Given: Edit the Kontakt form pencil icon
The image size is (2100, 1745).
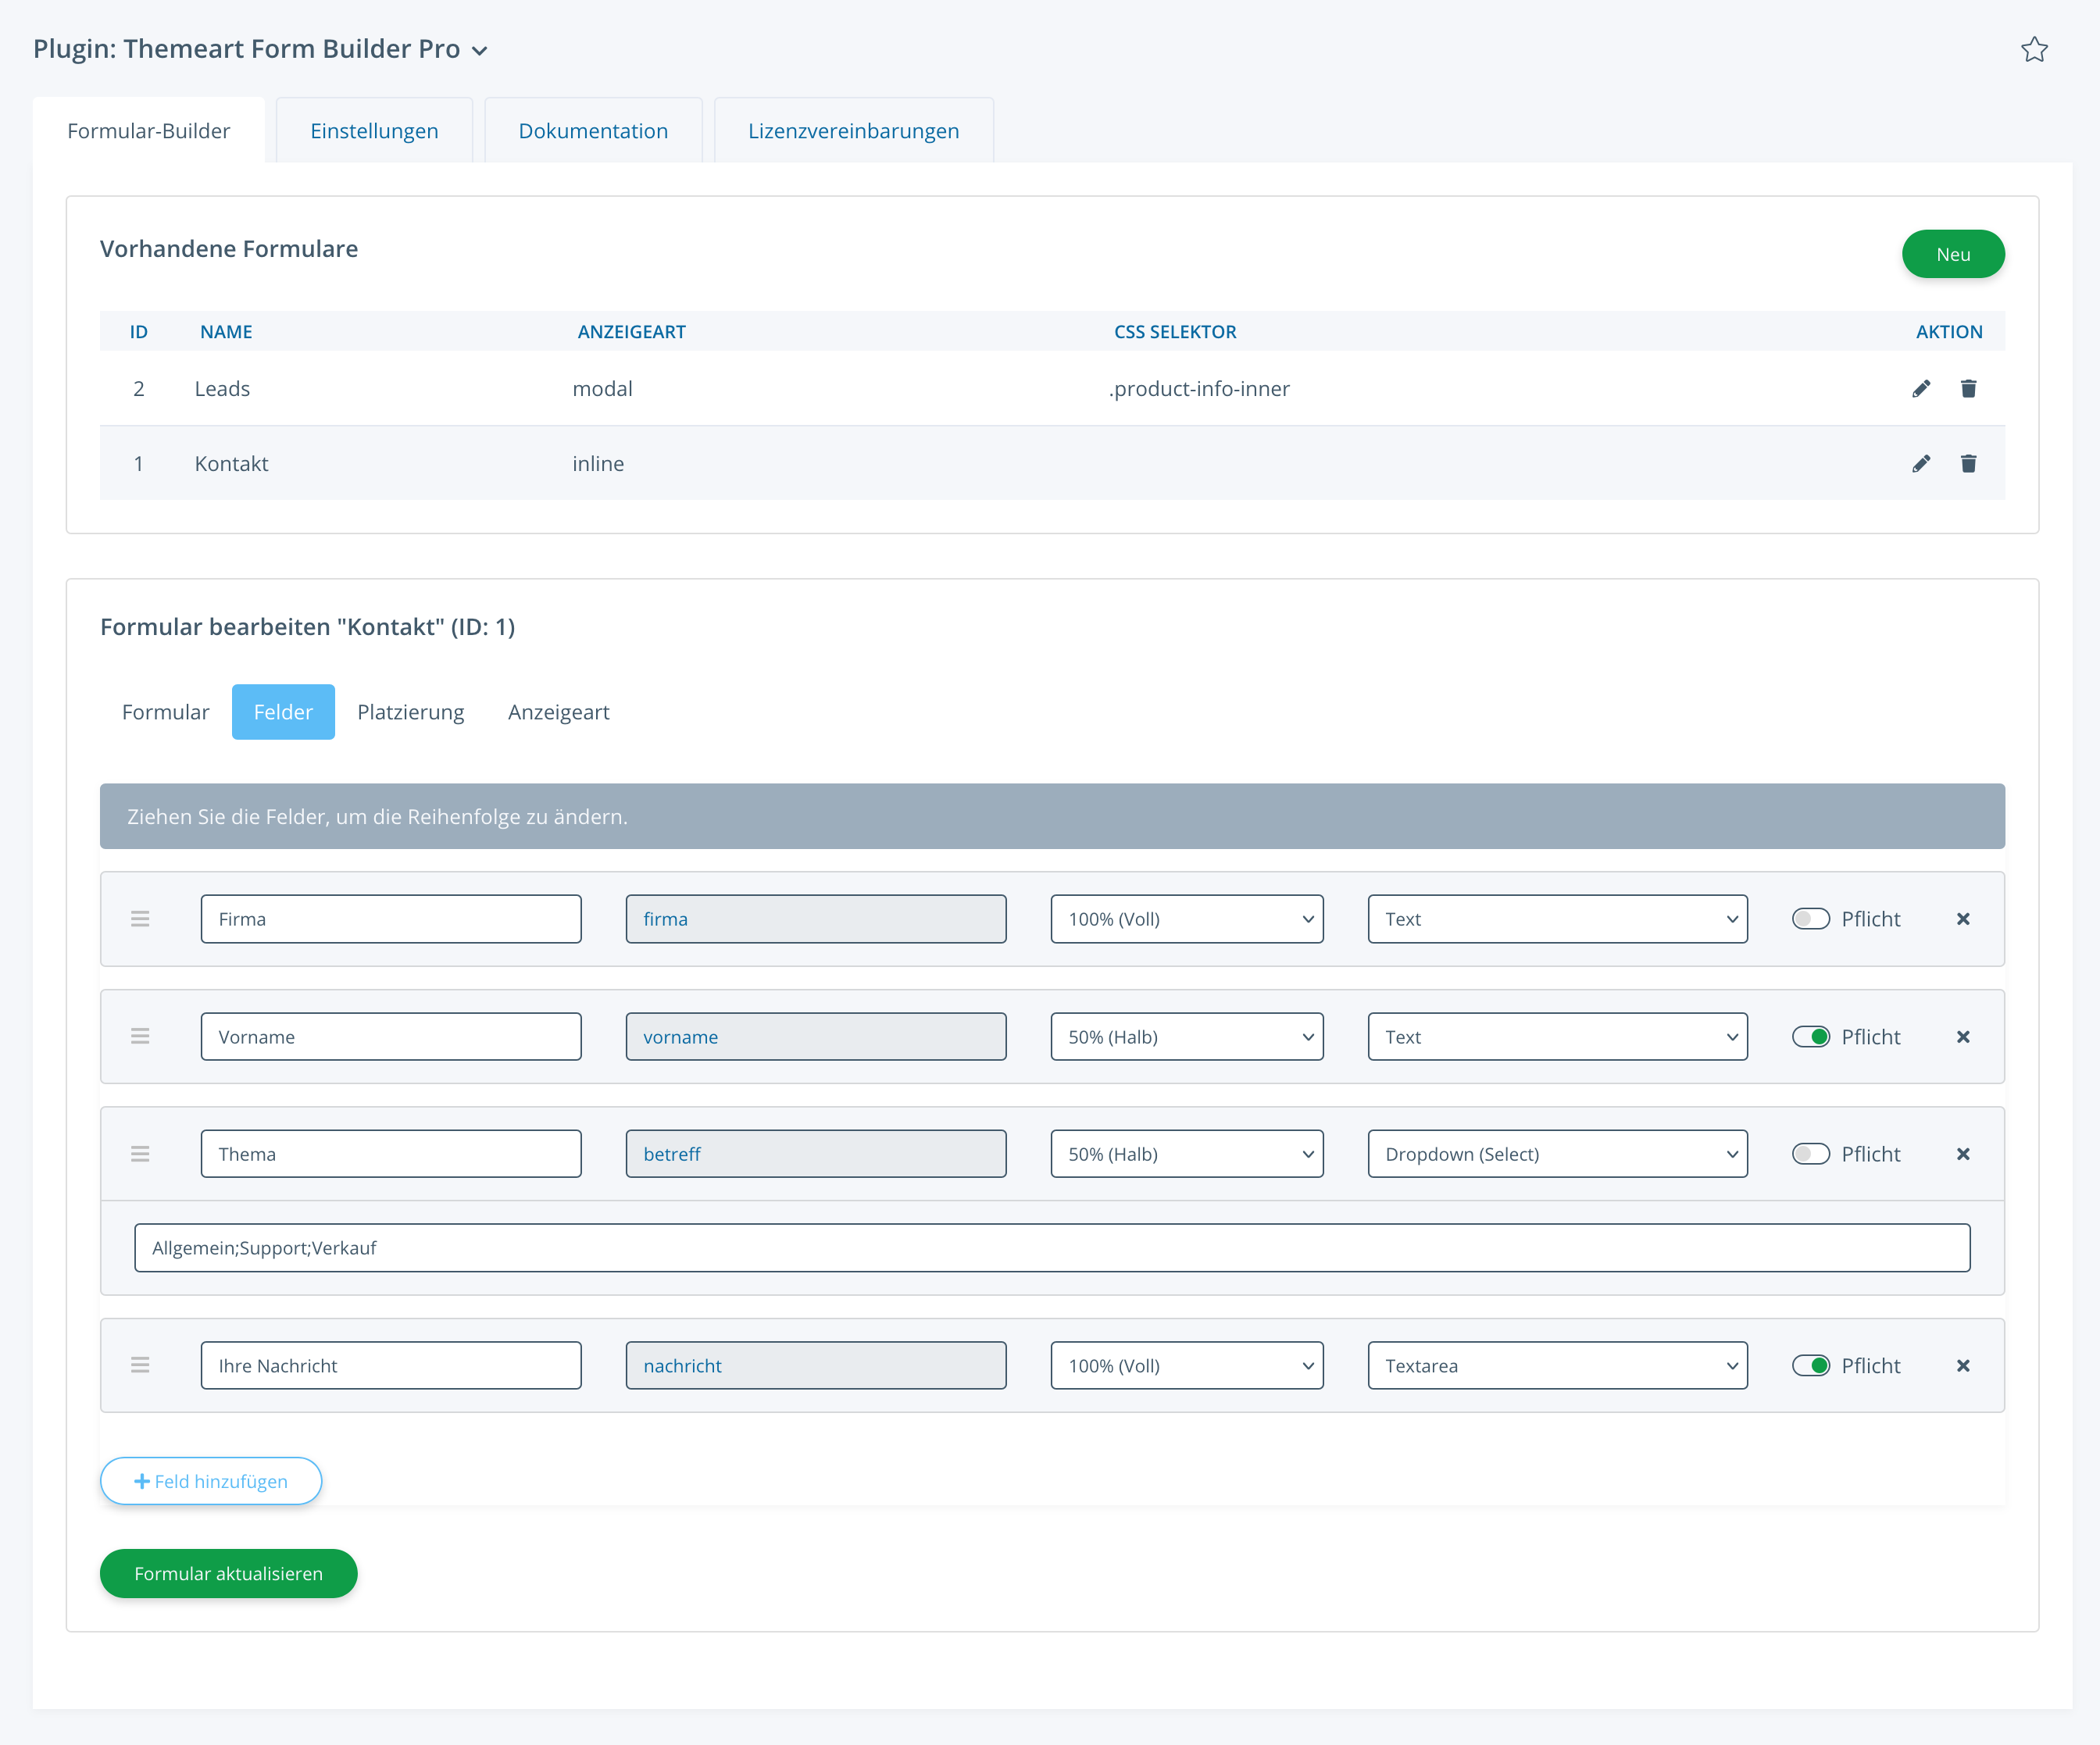Looking at the screenshot, I should pos(1921,464).
